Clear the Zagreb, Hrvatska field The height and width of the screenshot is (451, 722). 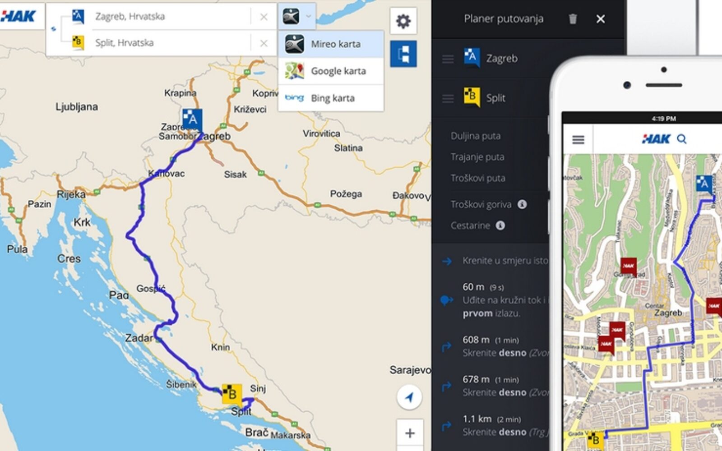(264, 17)
